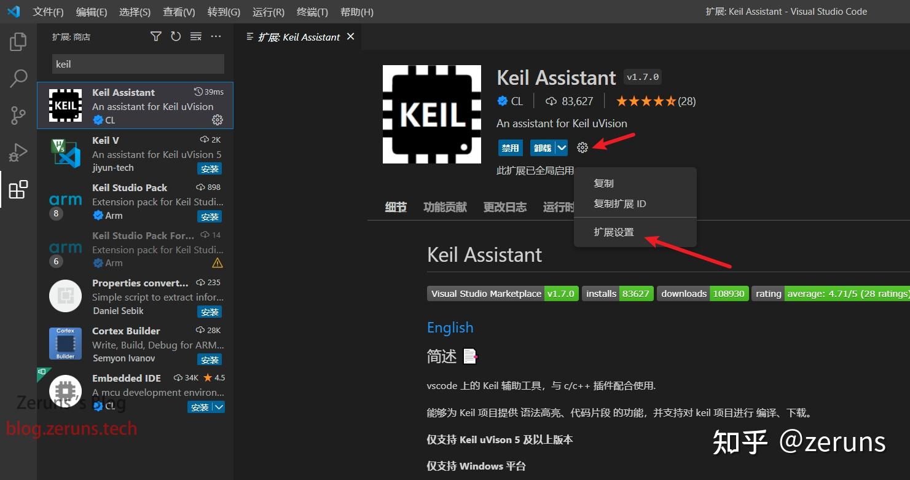
Task: Open the Explorer view in the activity bar
Action: pos(18,41)
